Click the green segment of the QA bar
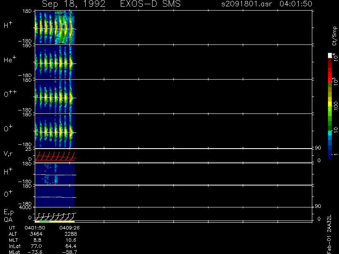339x254 pixels. (45, 221)
